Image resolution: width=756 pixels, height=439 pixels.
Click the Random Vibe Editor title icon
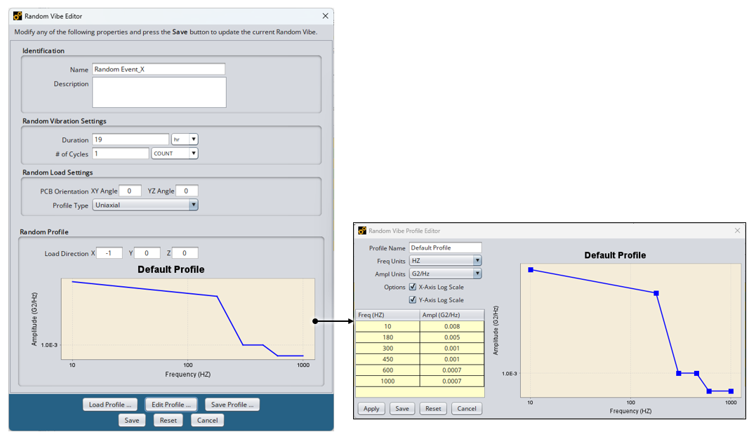(x=18, y=16)
